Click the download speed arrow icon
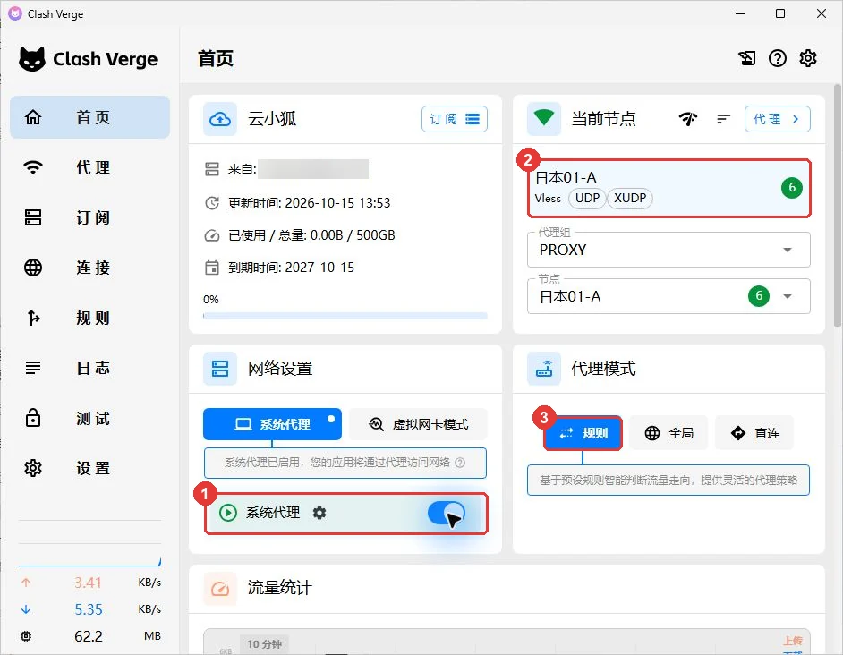Viewport: 843px width, 655px height. tap(26, 609)
